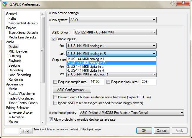Screen dimensions: 192x138
Task: Select Seeking preferences page
Action: coord(14,65)
